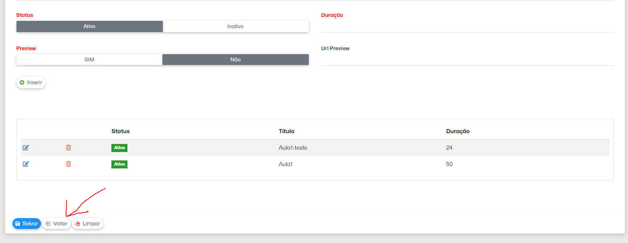The width and height of the screenshot is (628, 243).
Task: Set Status to Inativo
Action: pos(235,26)
